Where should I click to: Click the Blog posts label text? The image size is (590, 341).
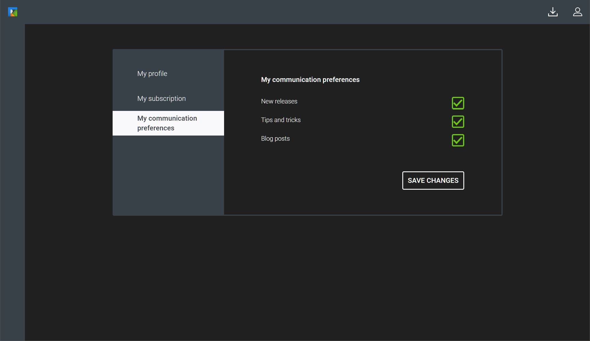tap(275, 139)
